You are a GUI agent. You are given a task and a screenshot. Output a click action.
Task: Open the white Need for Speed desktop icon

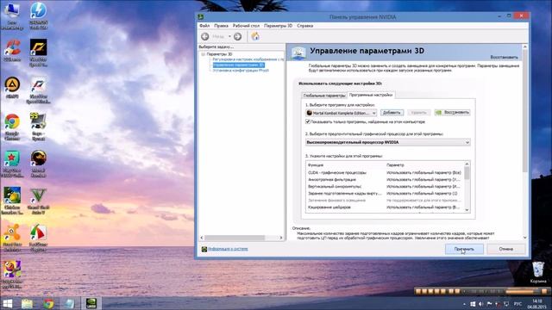(38, 90)
